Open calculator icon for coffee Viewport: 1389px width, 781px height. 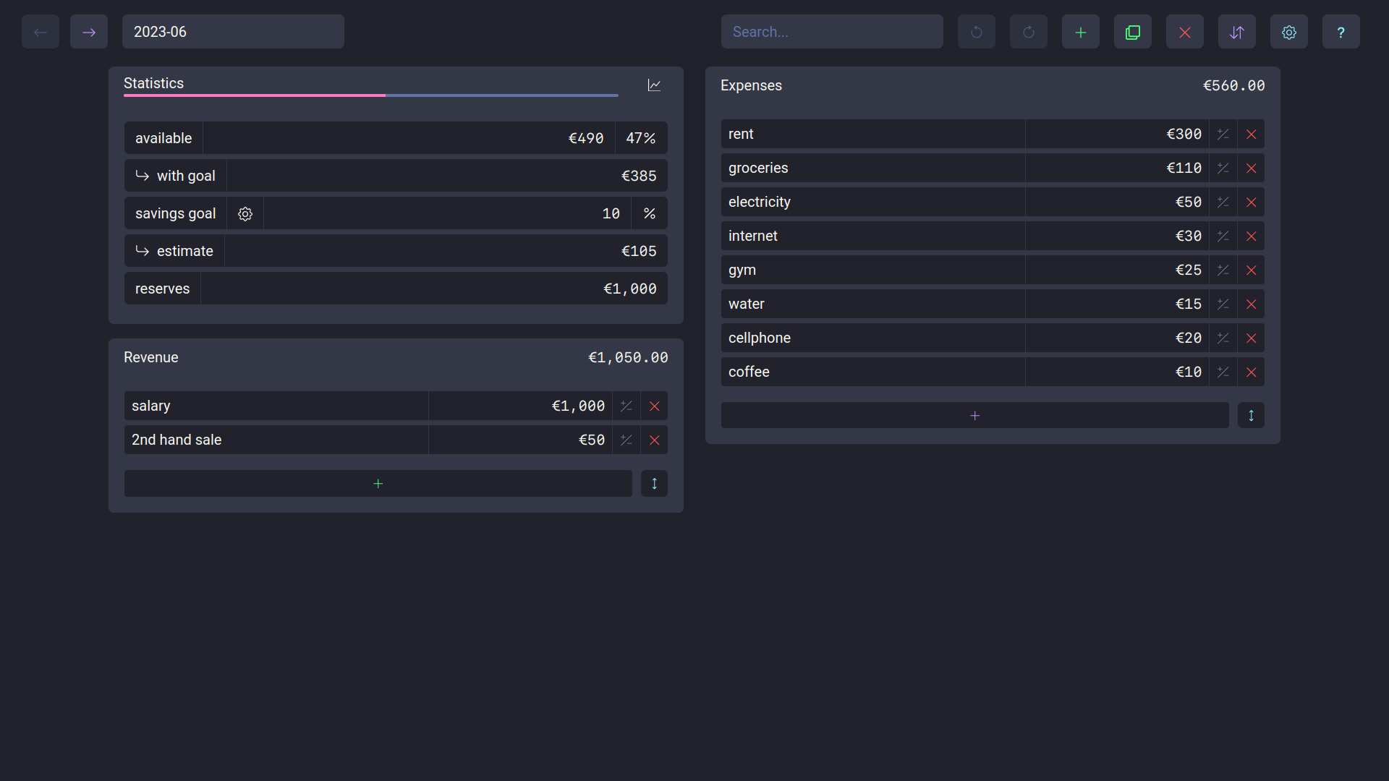coord(1223,372)
